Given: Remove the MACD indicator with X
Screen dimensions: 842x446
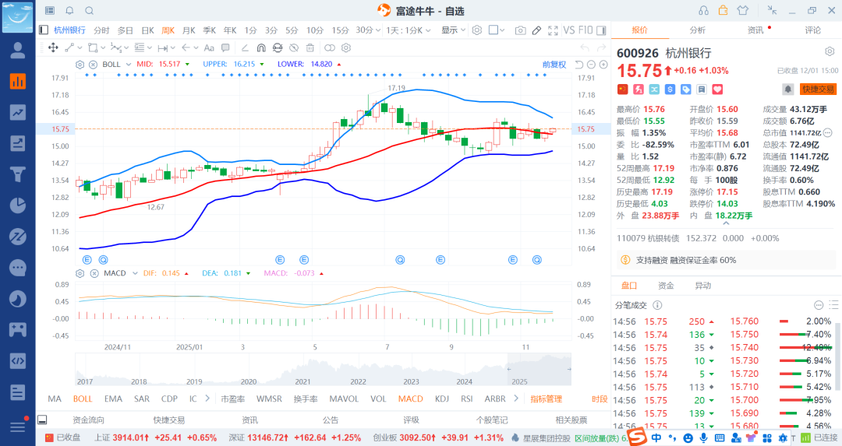Looking at the screenshot, I should click(94, 273).
